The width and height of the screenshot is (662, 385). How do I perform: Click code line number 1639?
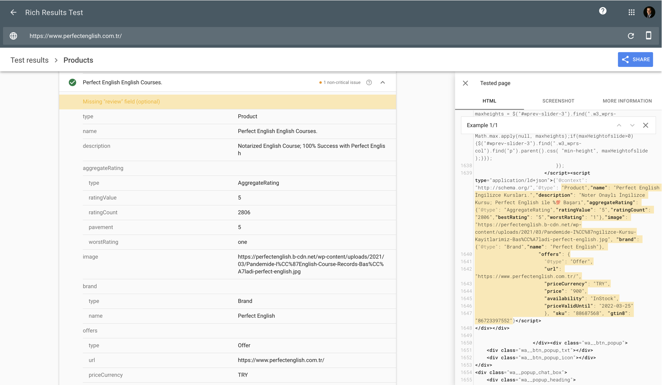tap(466, 173)
